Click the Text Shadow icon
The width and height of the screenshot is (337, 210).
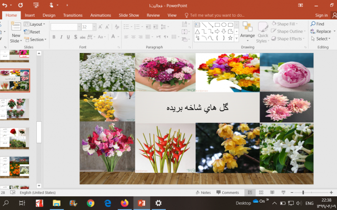(75, 37)
